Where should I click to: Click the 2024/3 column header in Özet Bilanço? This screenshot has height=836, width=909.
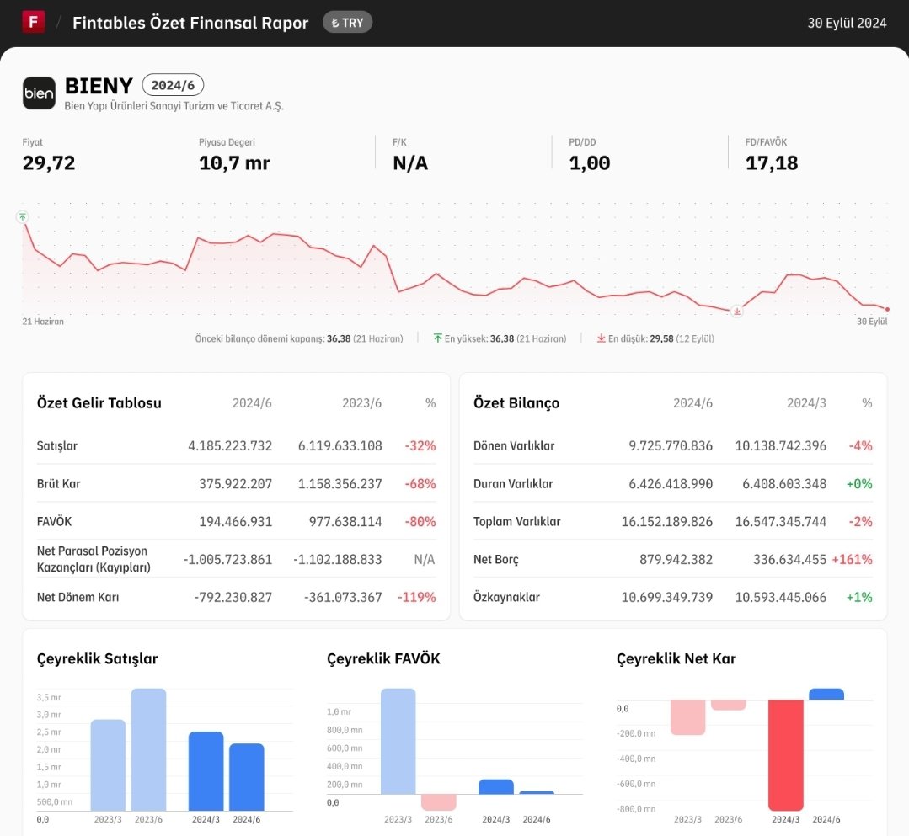click(806, 403)
